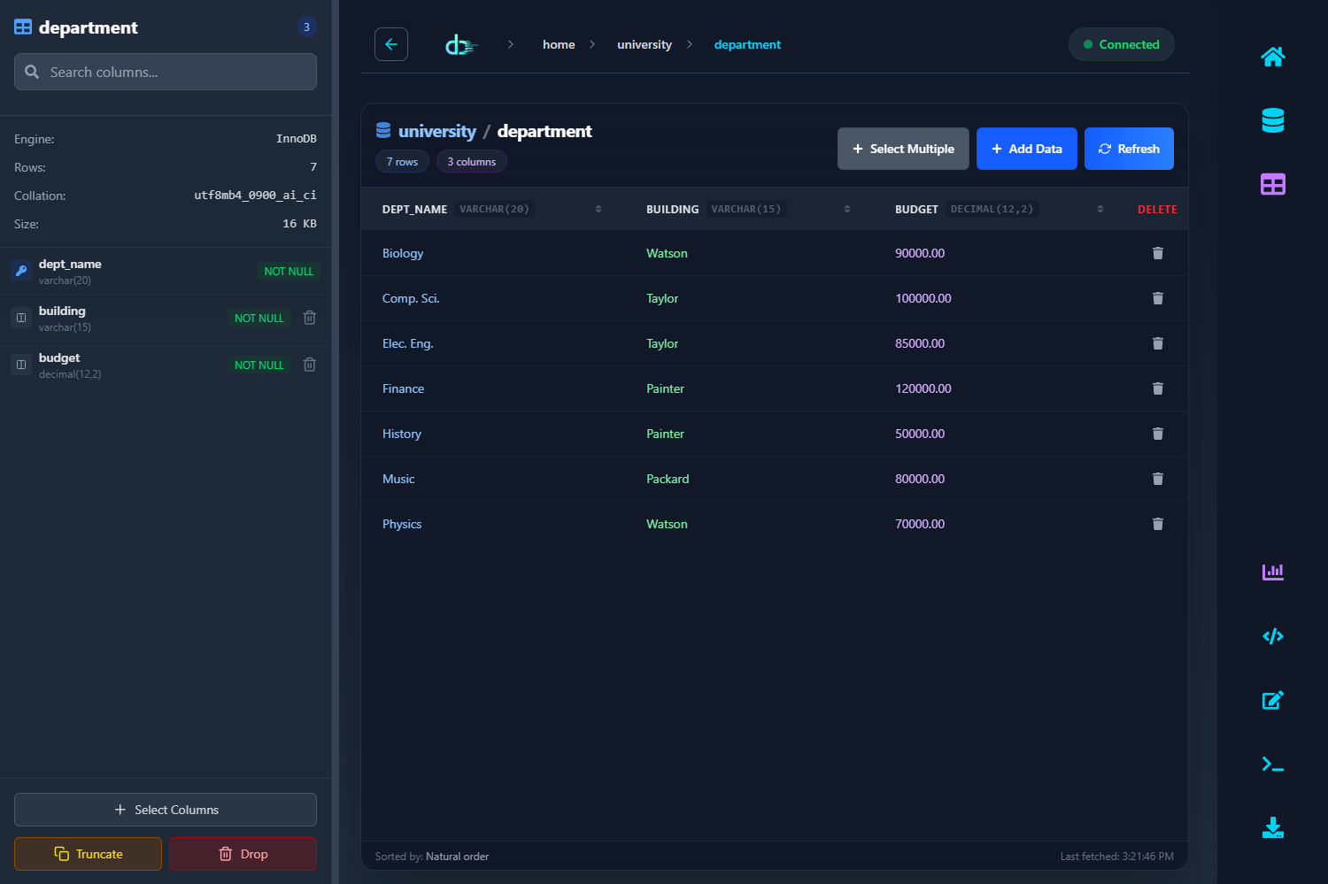
Task: Click the Elec. Eng. cell
Action: pyautogui.click(x=408, y=343)
